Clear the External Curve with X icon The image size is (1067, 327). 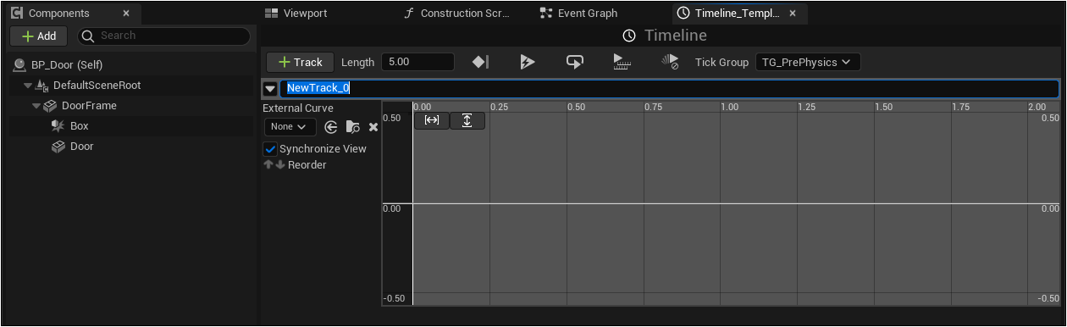tap(373, 127)
